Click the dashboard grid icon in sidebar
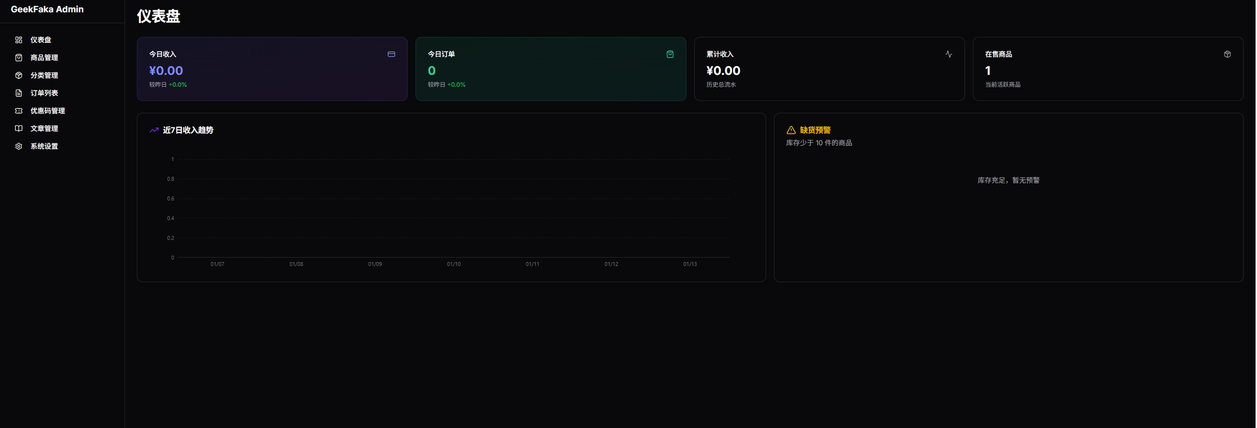 [x=19, y=40]
